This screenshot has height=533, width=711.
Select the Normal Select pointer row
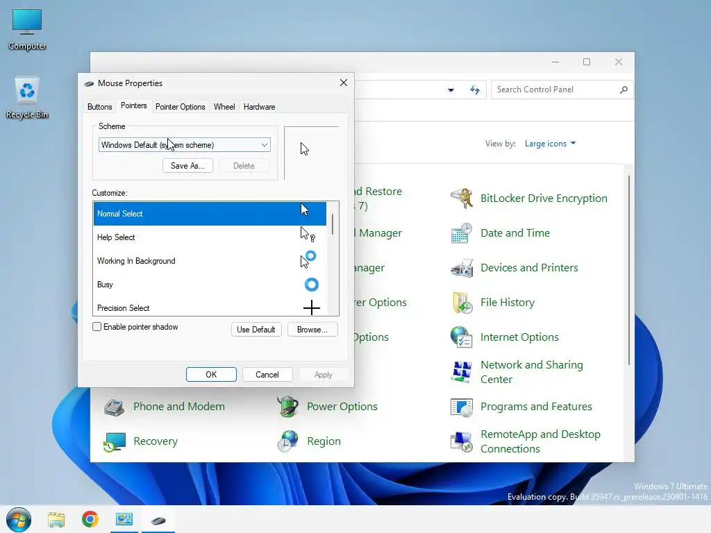210,214
